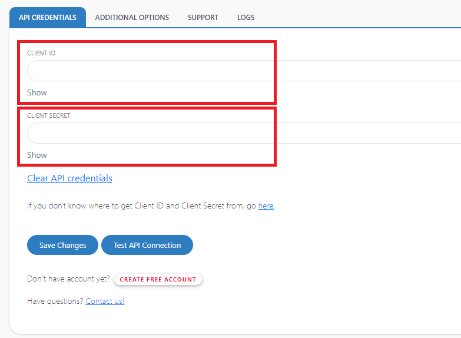The image size is (461, 338).
Task: Click into the Client ID input field
Action: [x=236, y=71]
